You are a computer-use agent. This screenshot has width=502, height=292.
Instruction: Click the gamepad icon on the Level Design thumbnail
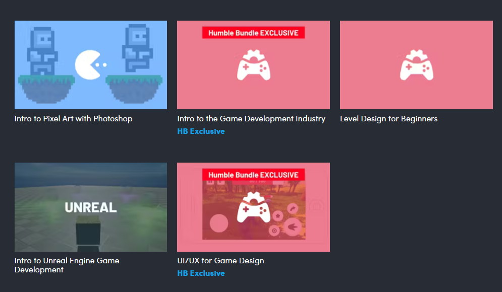416,65
